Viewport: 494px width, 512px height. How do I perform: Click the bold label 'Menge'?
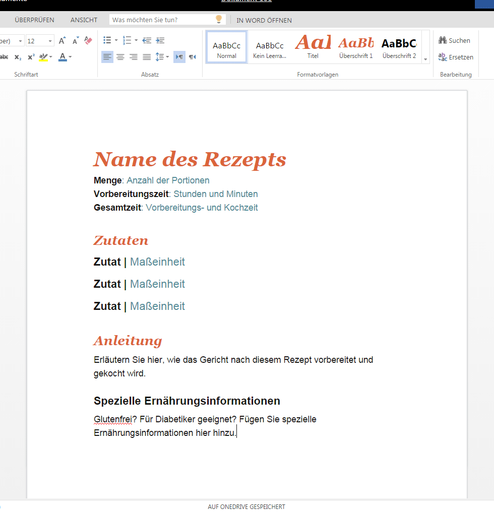[107, 180]
